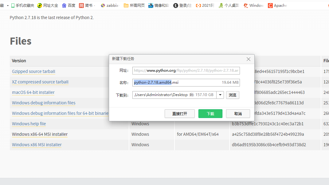Click the b3b753dffe1c7930243c1c40ec3a72b1 checksum

point(268,124)
